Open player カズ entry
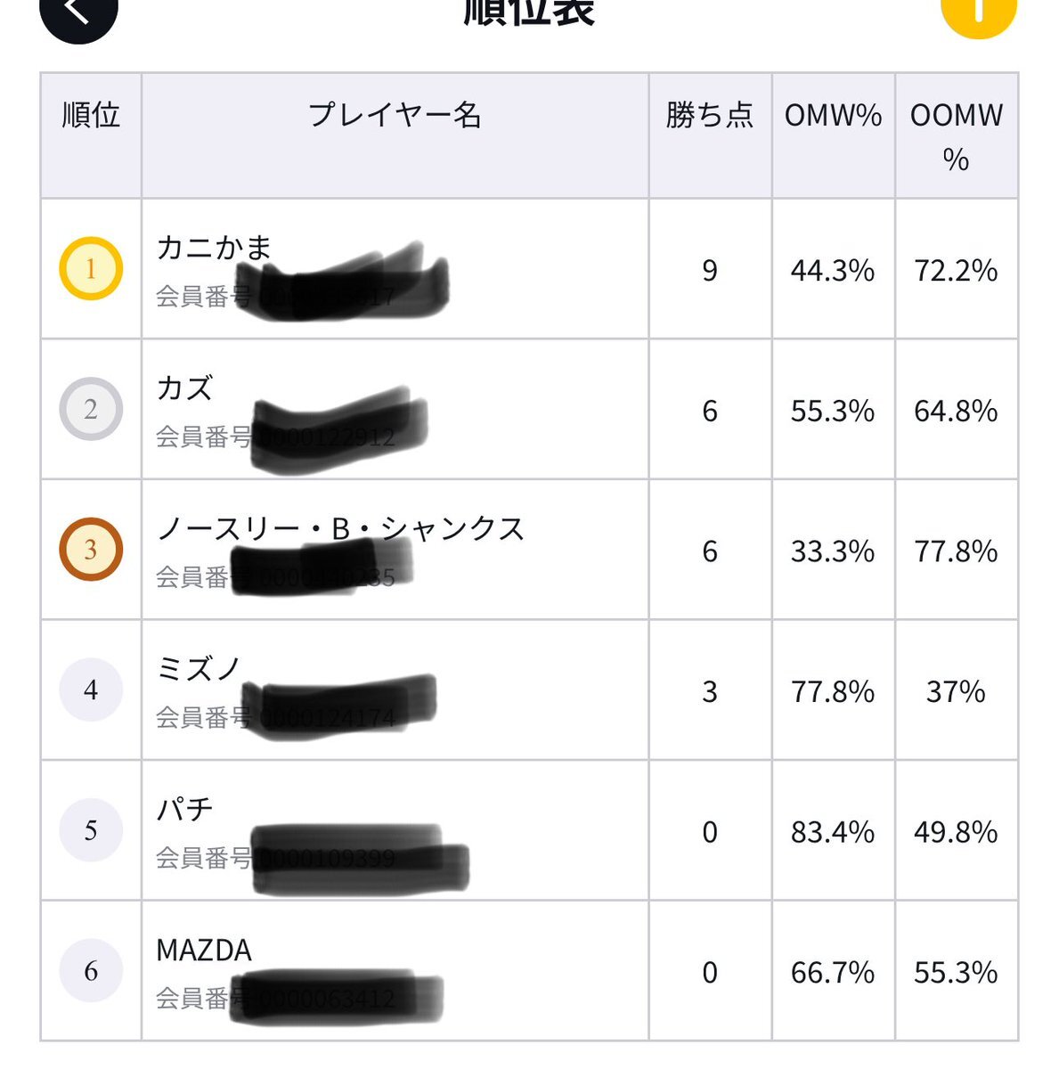1059x1069 pixels. 395,410
